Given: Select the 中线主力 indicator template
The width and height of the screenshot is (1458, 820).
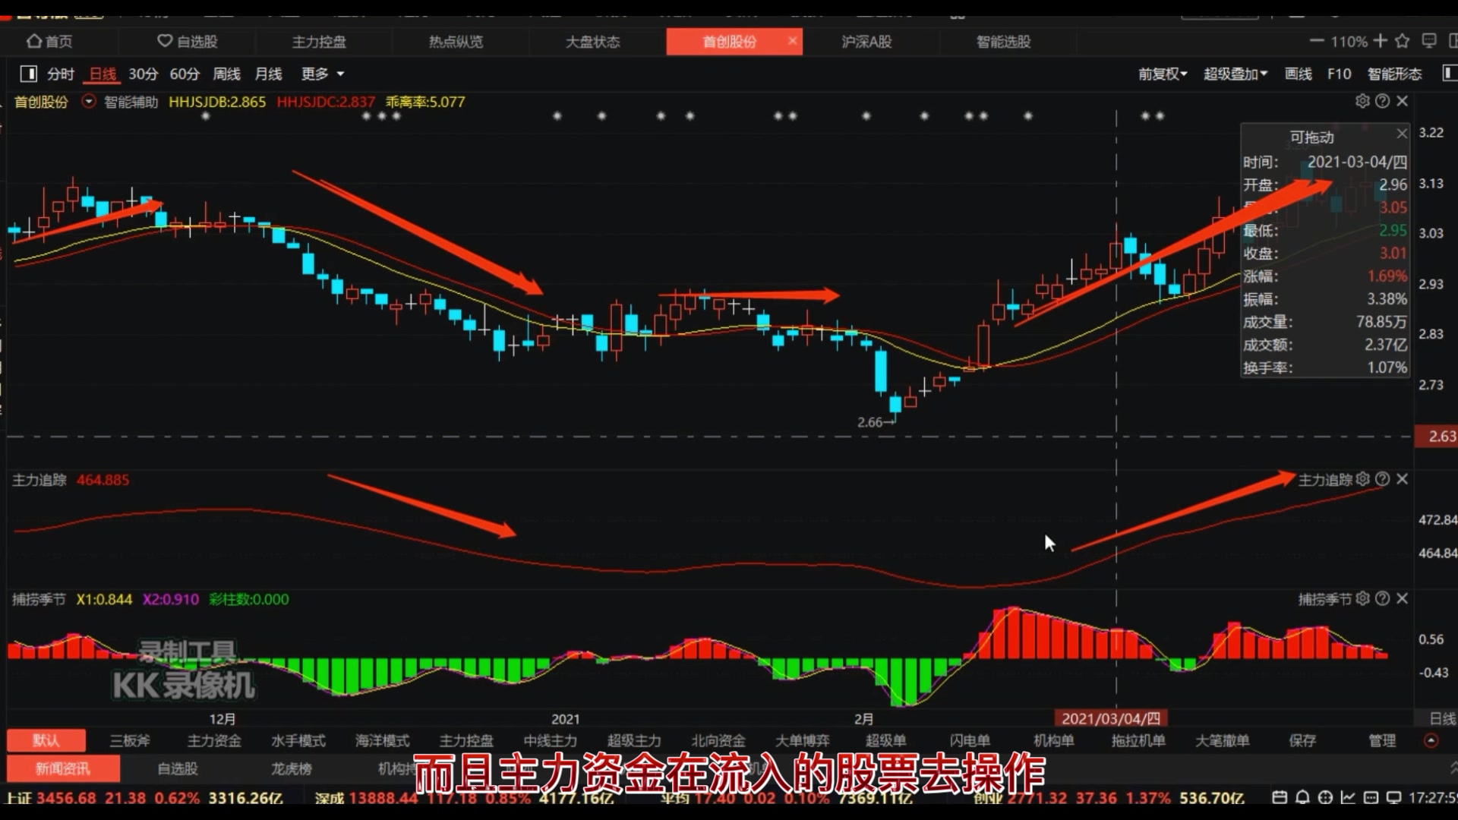Looking at the screenshot, I should [x=550, y=740].
